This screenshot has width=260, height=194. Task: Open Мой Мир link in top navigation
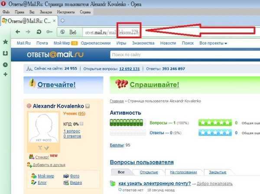click(62, 43)
